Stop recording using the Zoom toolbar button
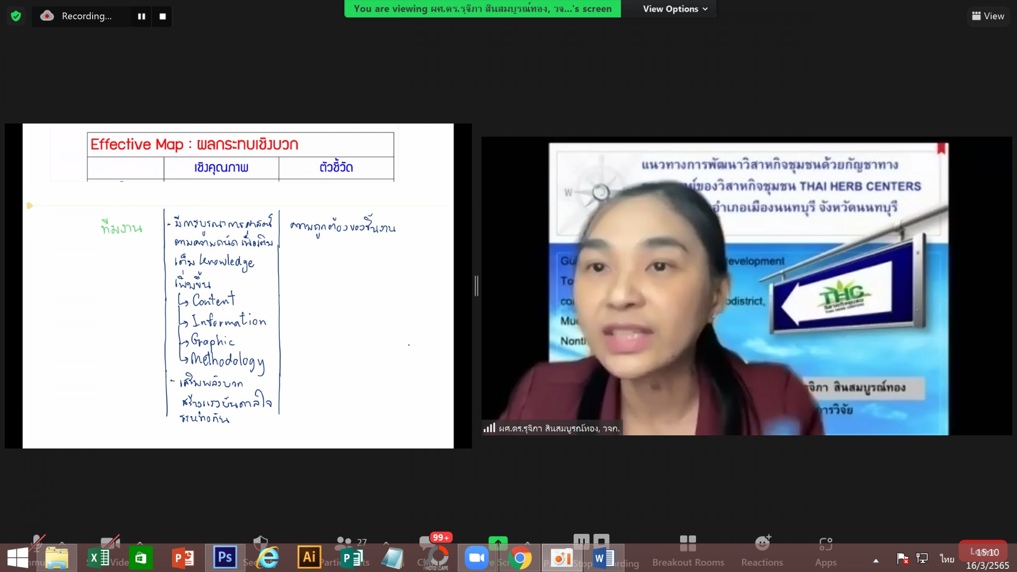 601,541
